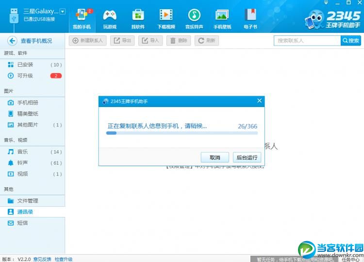Open the 找软件 shopping bag icon

click(x=138, y=15)
